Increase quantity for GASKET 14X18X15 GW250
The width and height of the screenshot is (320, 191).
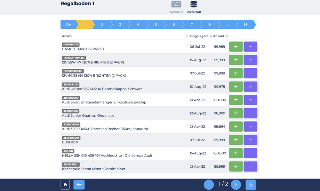236,47
